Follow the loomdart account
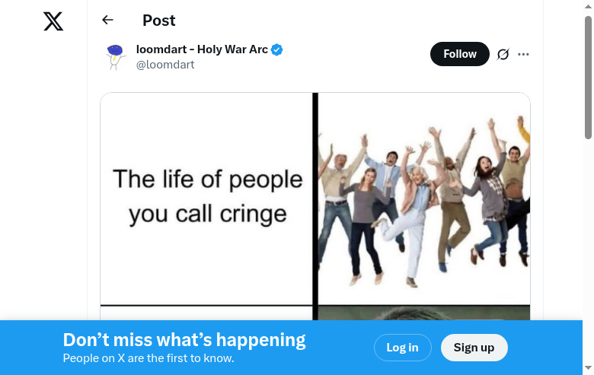 (459, 54)
